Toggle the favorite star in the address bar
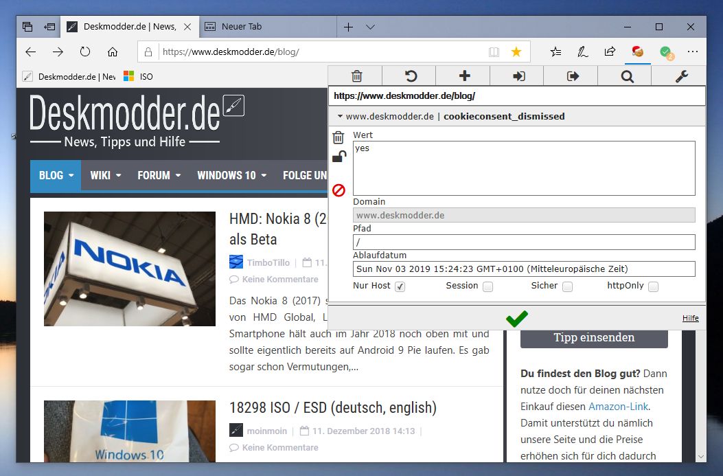 (516, 52)
